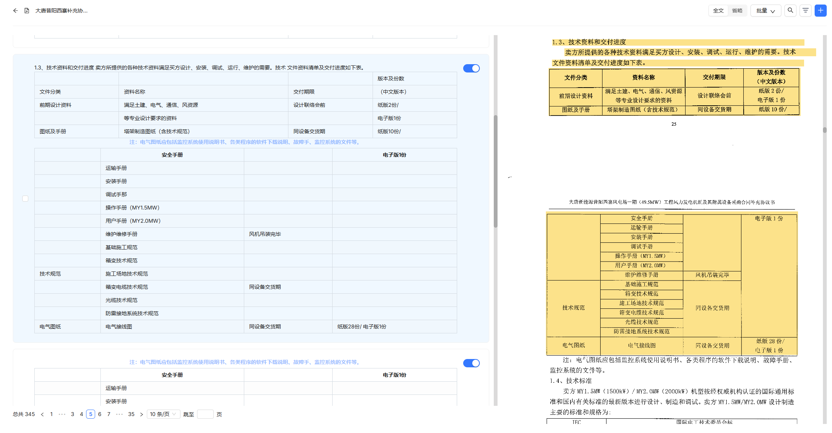Switch to 全文 view tab

(718, 11)
